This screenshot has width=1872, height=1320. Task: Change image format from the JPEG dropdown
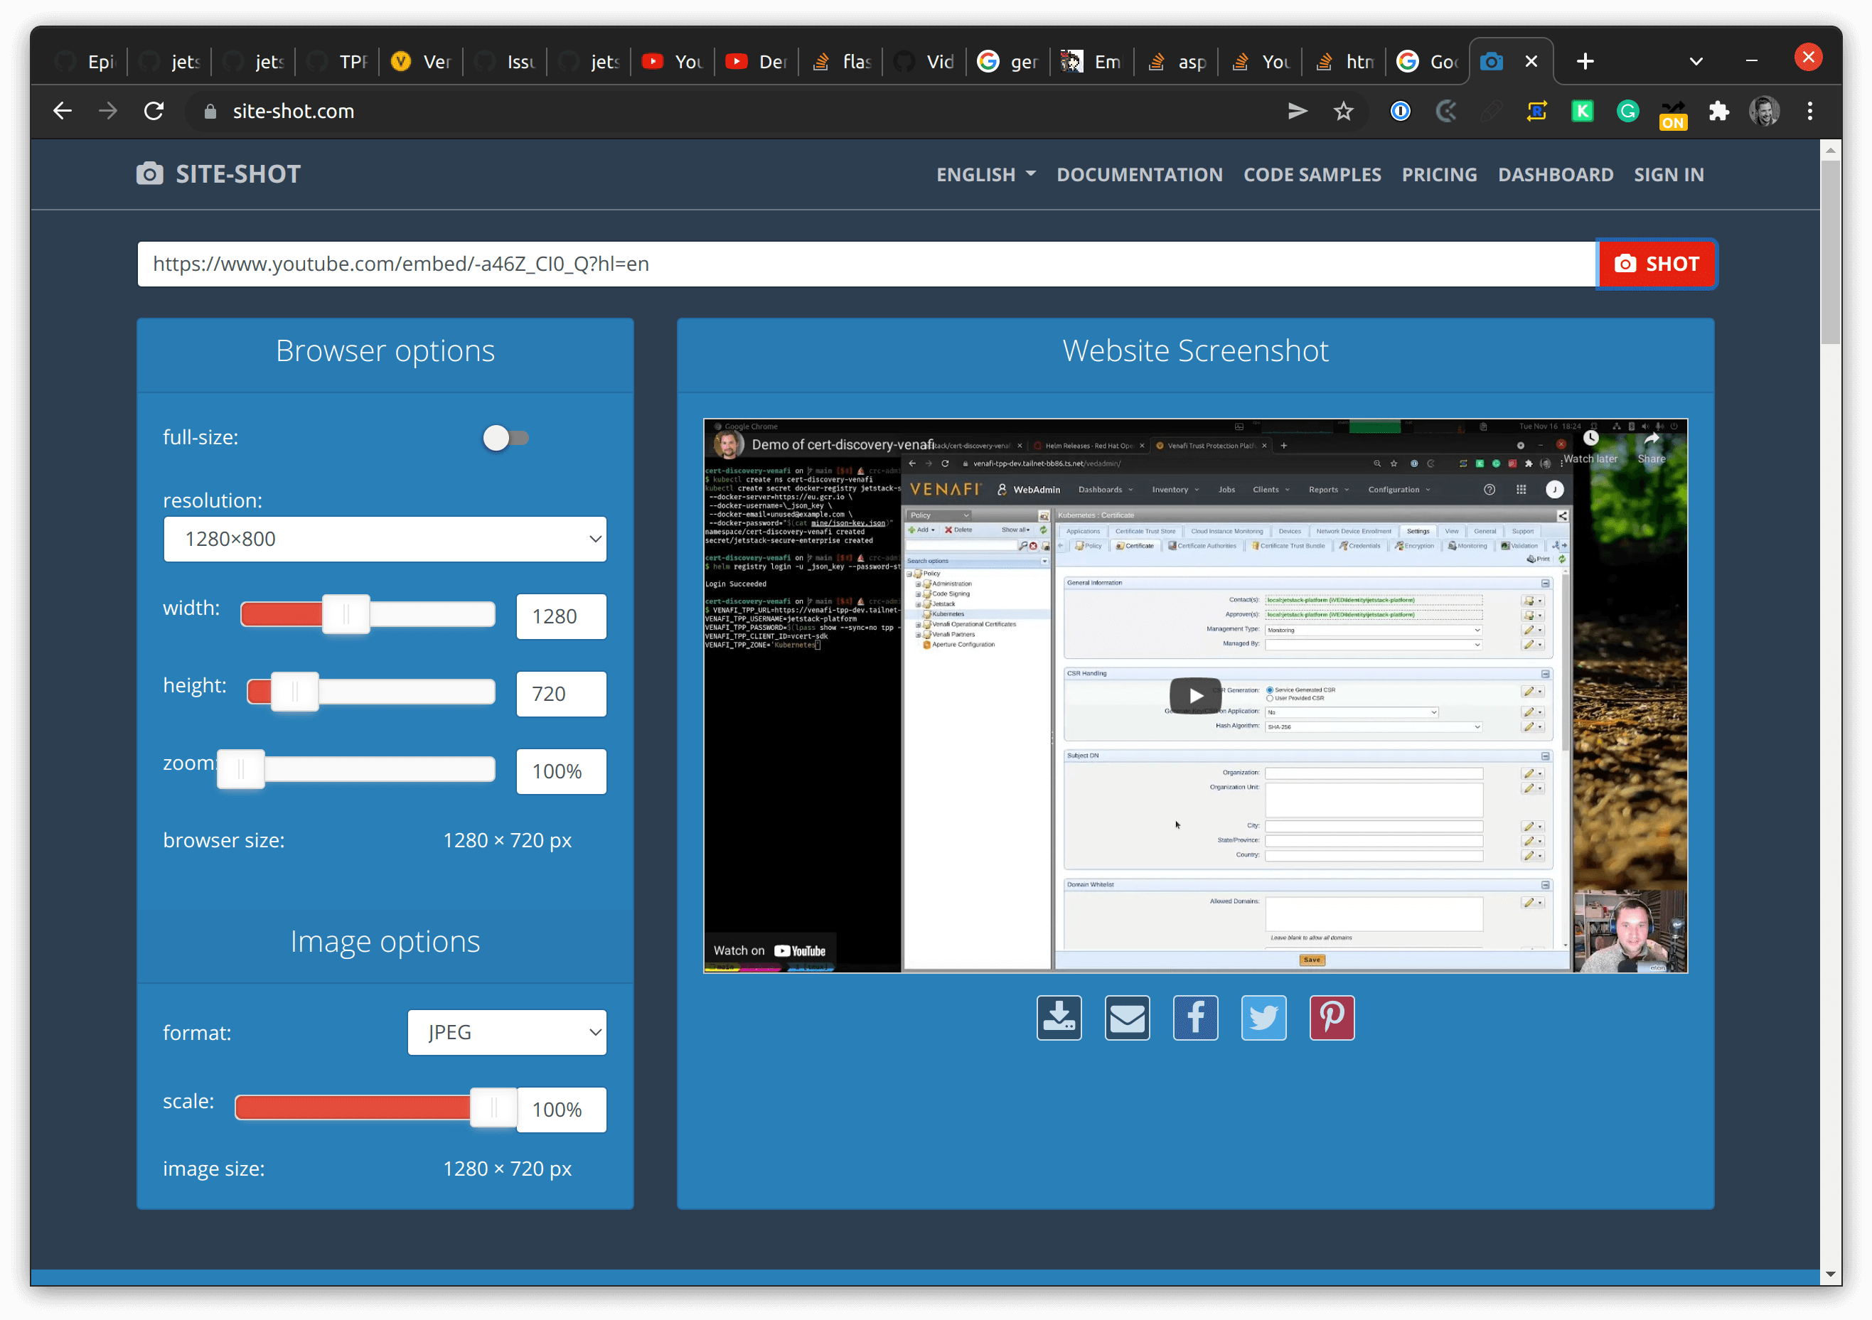pyautogui.click(x=506, y=1032)
